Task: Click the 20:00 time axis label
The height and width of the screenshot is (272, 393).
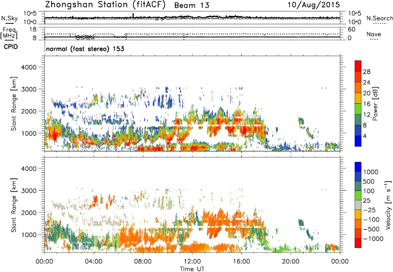Action: pyautogui.click(x=291, y=262)
